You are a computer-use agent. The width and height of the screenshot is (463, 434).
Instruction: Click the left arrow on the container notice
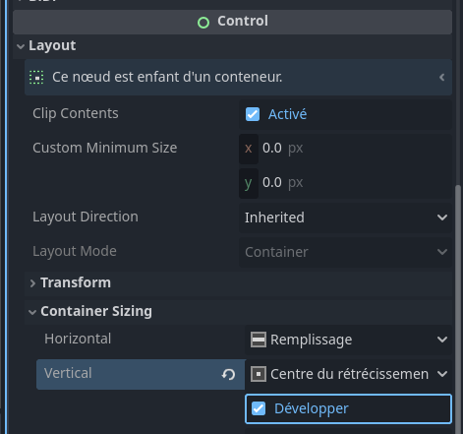[441, 78]
